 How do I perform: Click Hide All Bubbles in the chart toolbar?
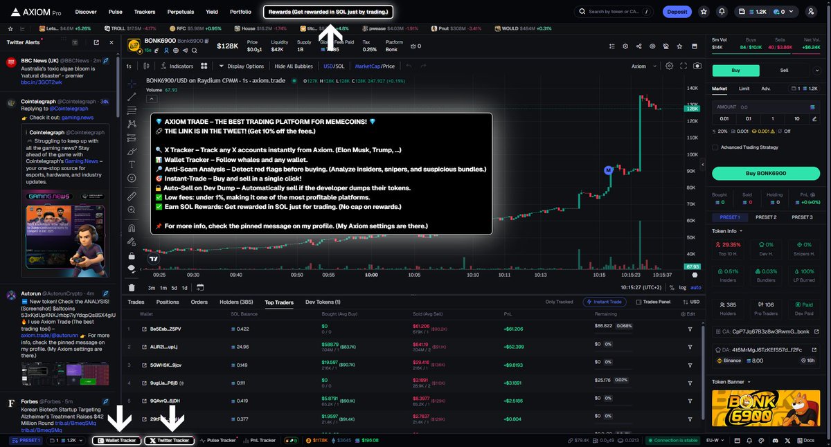pyautogui.click(x=294, y=66)
